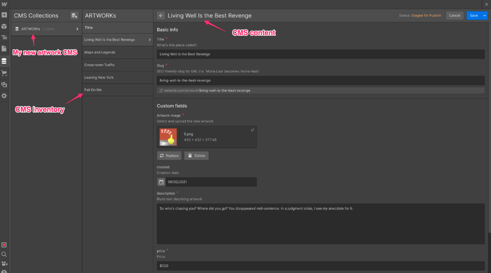Open the video tutorials camera icon
Viewport: 491px width, 273px height.
(x=4, y=264)
